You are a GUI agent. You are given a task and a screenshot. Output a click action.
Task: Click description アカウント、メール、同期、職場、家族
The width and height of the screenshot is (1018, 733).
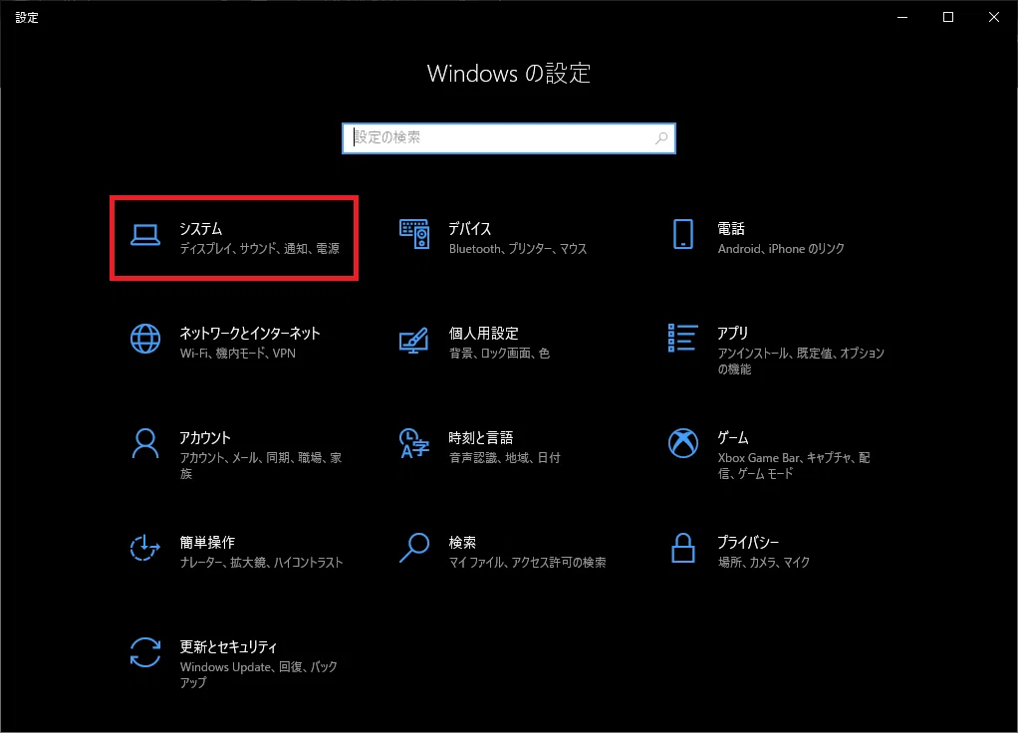(x=261, y=465)
